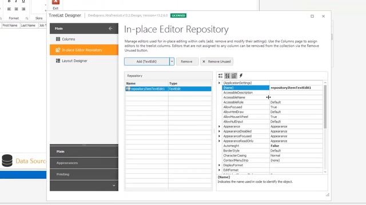The image size is (366, 205).
Task: Switch property grid to Alphabetical sort
Action: (x=227, y=76)
